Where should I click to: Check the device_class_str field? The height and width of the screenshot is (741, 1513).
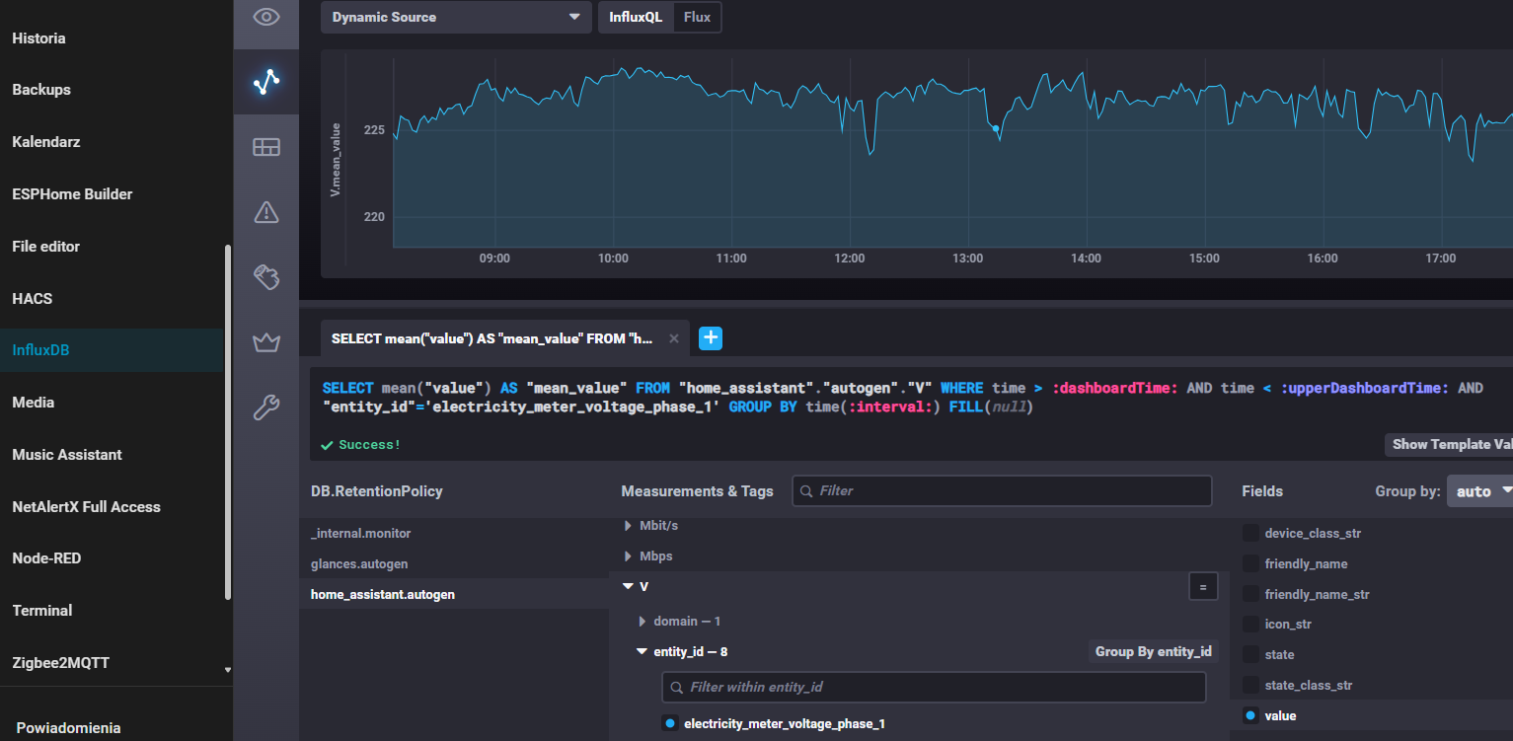[x=1250, y=534]
